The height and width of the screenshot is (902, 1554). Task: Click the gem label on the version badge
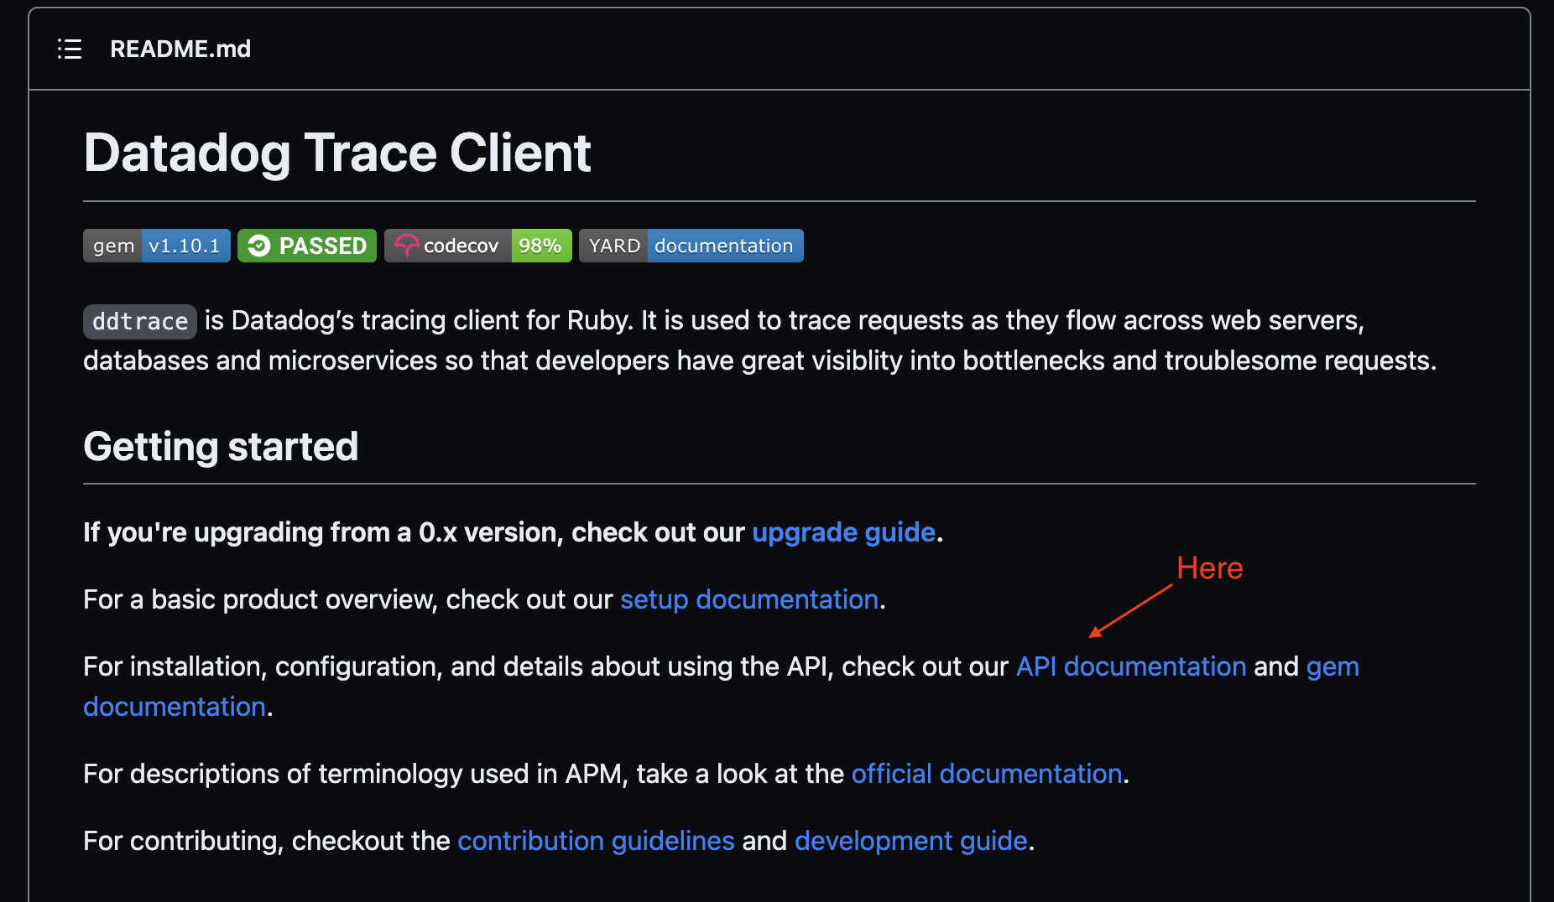coord(112,246)
